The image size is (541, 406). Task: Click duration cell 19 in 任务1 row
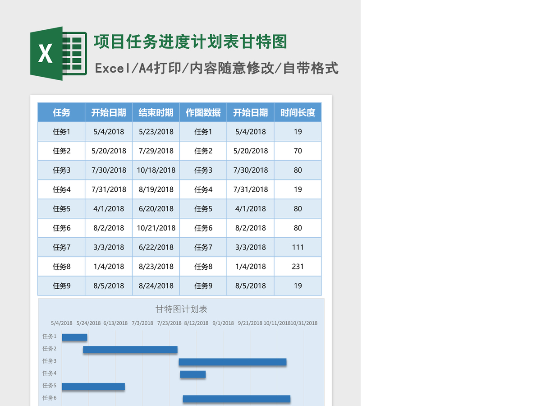(298, 132)
